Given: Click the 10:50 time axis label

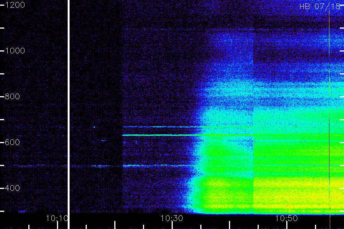Looking at the screenshot, I should (287, 218).
